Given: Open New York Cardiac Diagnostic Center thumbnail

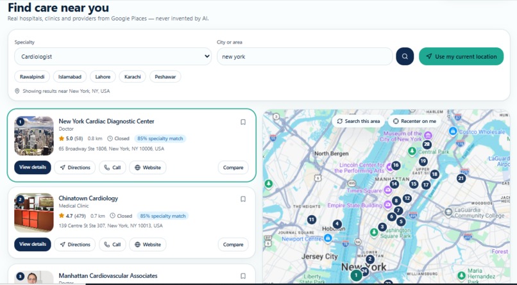Looking at the screenshot, I should click(x=34, y=136).
